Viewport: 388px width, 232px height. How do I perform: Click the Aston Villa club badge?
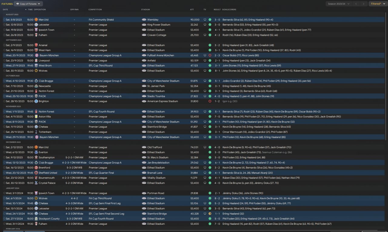(x=36, y=117)
